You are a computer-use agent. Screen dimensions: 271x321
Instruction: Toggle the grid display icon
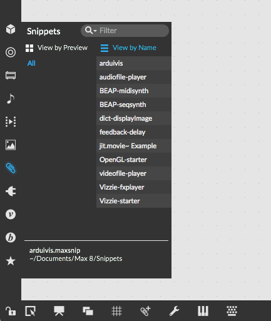[116, 311]
